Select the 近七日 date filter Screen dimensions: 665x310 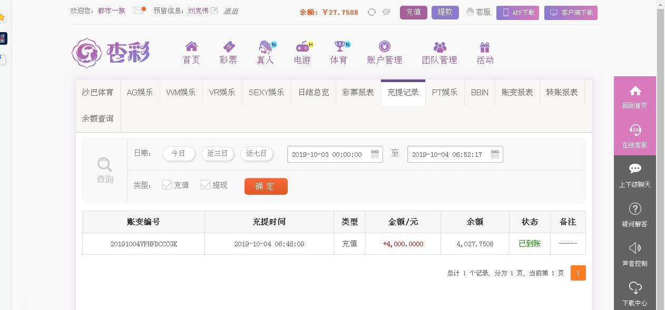click(257, 153)
